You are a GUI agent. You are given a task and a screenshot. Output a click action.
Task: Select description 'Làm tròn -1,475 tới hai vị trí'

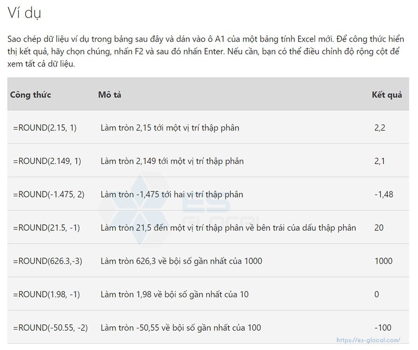point(171,195)
